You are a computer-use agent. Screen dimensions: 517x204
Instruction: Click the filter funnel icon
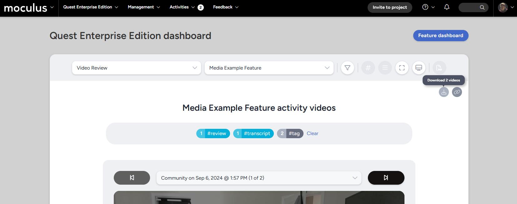coord(347,68)
